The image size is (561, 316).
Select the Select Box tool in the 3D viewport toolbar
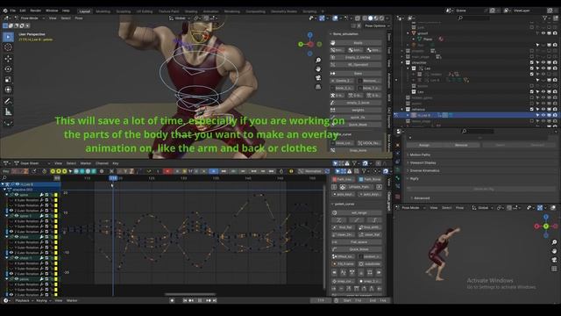[x=8, y=37]
